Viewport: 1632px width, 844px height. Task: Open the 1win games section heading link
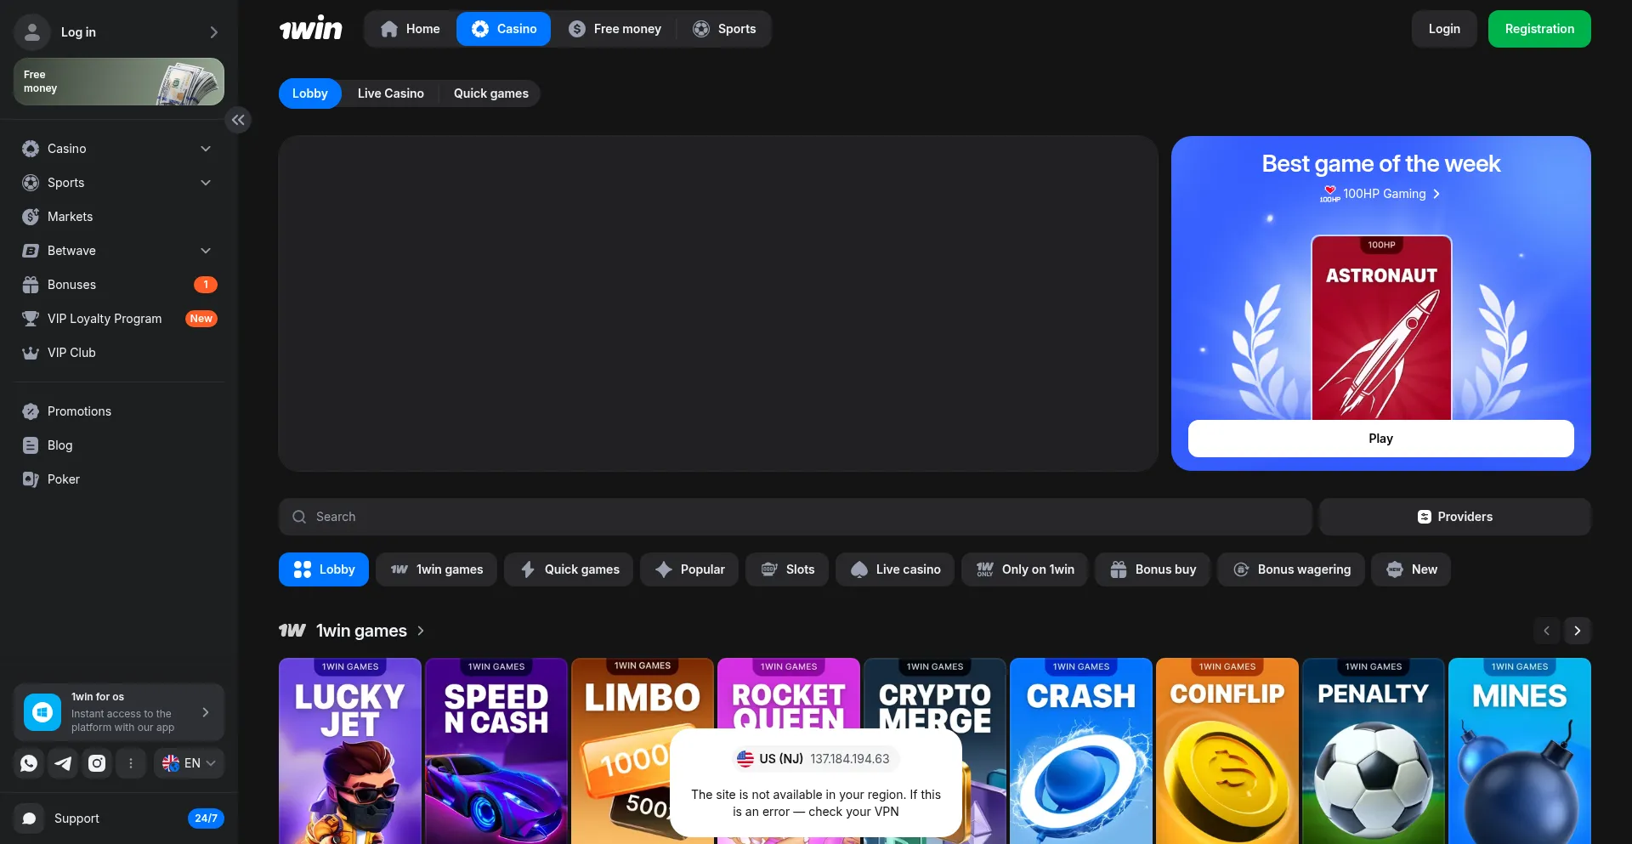click(x=352, y=631)
